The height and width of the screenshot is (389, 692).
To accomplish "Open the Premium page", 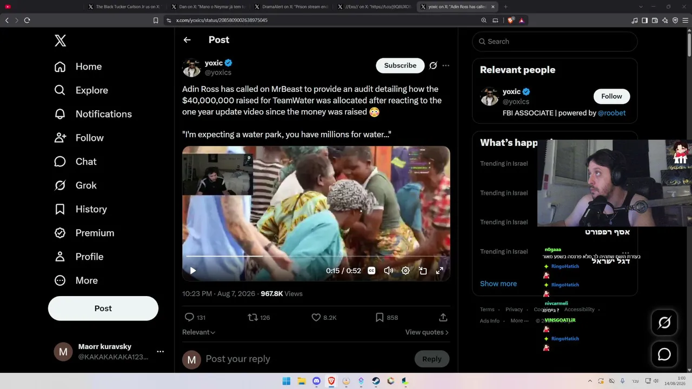I will point(84,233).
